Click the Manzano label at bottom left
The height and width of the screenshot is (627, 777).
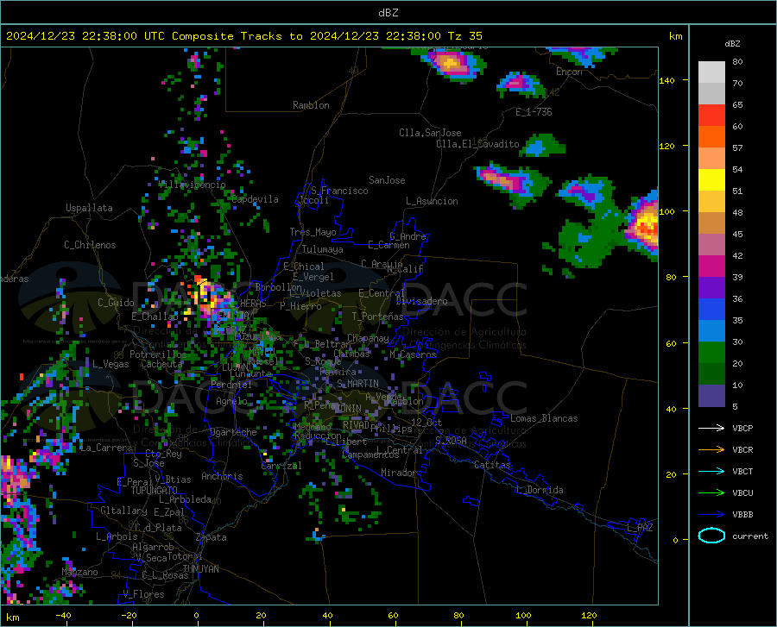[x=79, y=572]
